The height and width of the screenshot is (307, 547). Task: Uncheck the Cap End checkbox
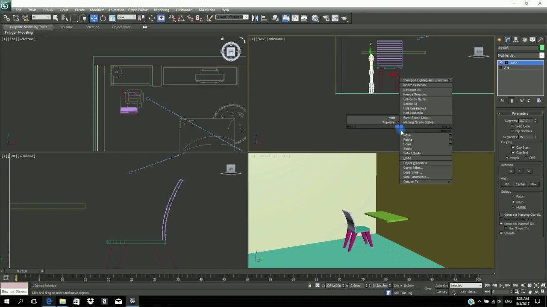(513, 153)
